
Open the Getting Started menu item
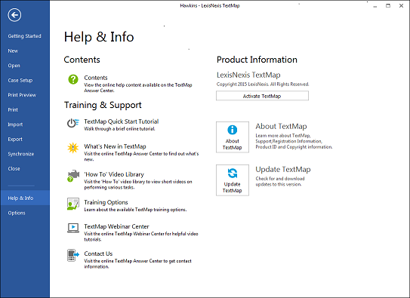click(x=25, y=36)
